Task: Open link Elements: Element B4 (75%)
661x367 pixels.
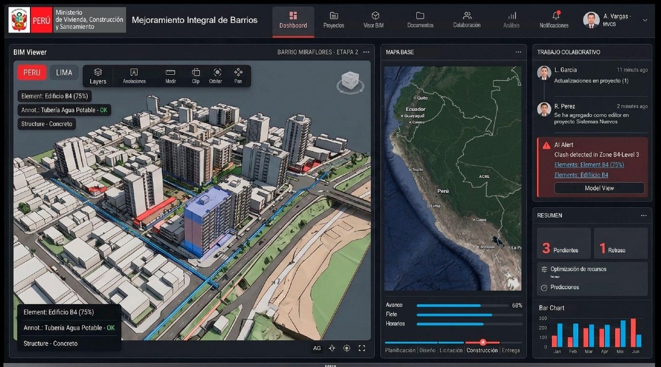Action: point(589,165)
